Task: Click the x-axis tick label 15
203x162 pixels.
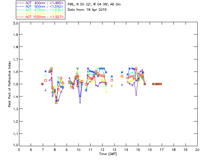Action: [x=138, y=150]
